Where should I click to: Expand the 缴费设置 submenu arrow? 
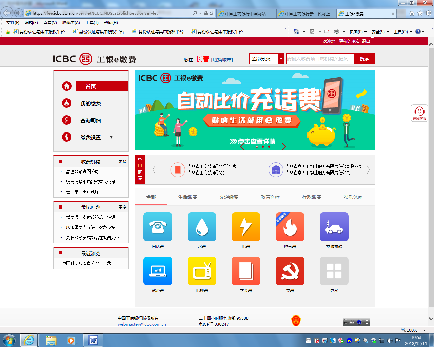click(x=111, y=137)
